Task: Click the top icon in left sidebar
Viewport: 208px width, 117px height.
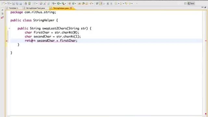Action: click(2, 10)
